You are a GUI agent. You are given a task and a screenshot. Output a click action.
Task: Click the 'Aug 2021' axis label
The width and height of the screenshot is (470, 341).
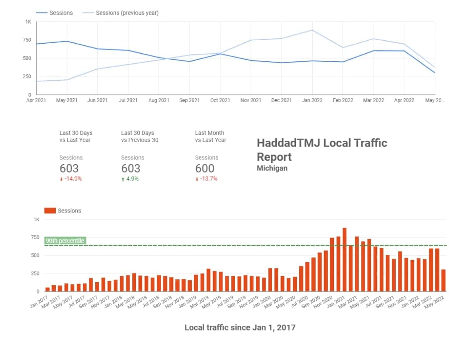[x=159, y=100]
